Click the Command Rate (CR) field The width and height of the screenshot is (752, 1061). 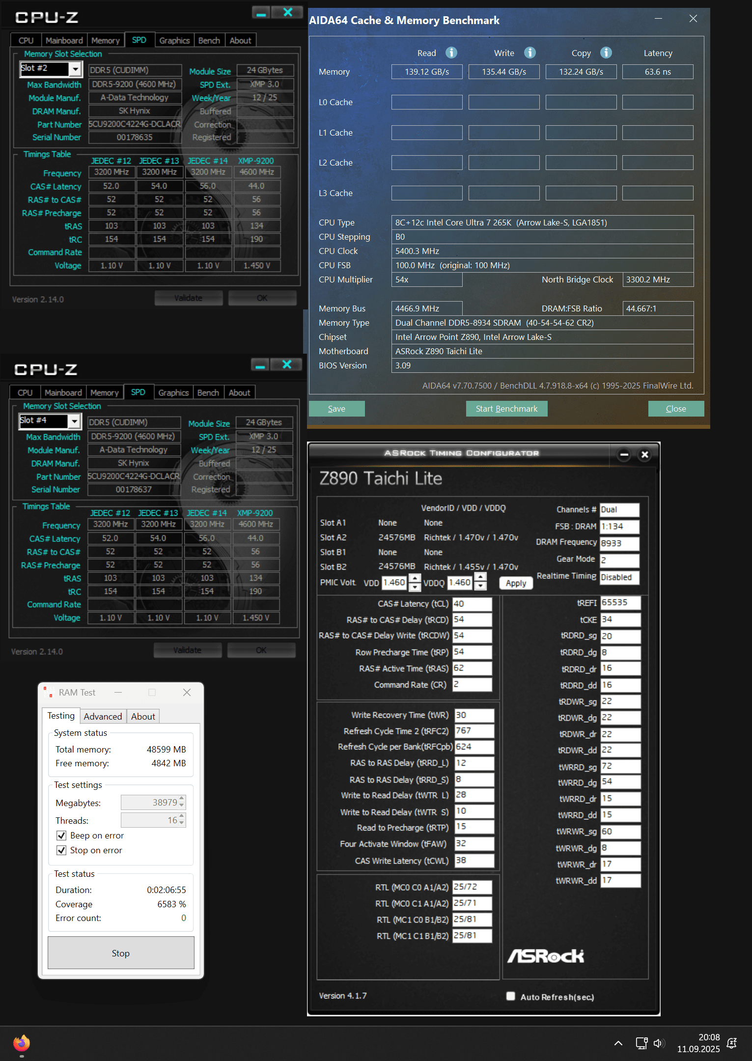pos(472,684)
